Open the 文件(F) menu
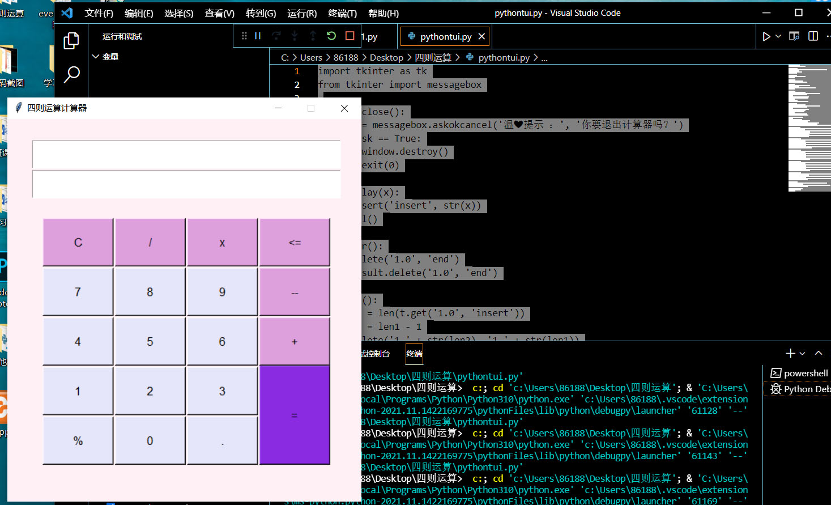 coord(99,13)
